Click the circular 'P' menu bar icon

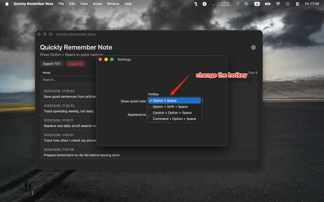(x=205, y=4)
